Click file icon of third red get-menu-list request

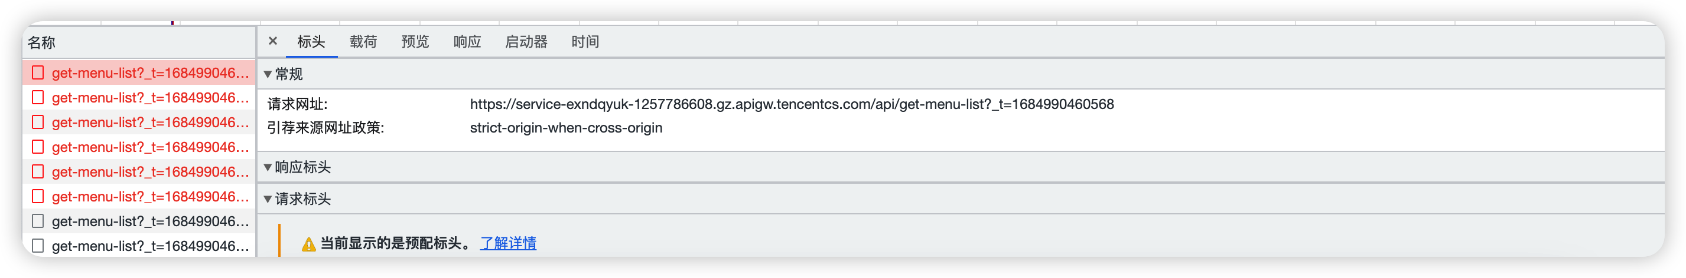[x=38, y=122]
